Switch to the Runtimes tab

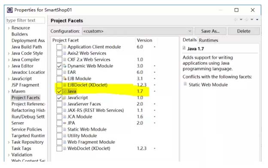(x=209, y=40)
